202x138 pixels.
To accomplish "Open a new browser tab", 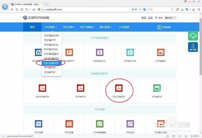I will click(47, 4).
